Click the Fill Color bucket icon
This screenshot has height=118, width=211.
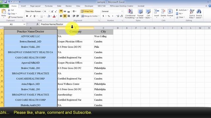click(x=49, y=16)
